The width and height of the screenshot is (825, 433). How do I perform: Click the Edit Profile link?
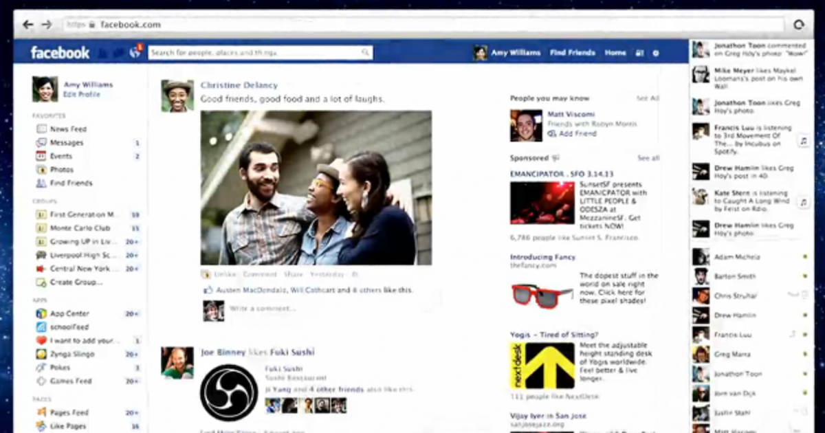[x=82, y=95]
